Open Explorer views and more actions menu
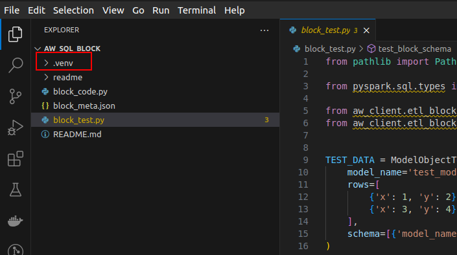The image size is (457, 255). (264, 30)
